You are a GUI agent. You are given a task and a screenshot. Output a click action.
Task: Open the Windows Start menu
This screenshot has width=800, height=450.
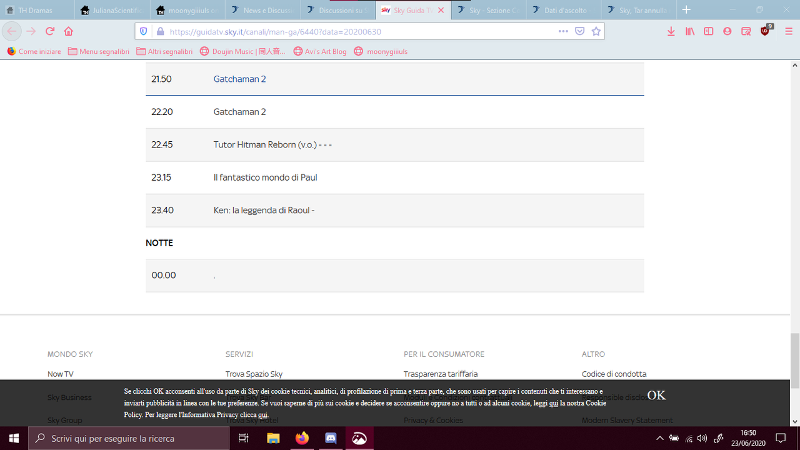click(x=14, y=438)
